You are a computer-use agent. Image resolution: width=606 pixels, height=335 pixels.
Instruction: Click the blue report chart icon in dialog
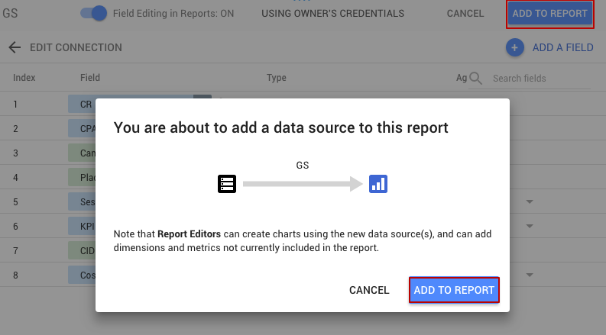click(378, 184)
